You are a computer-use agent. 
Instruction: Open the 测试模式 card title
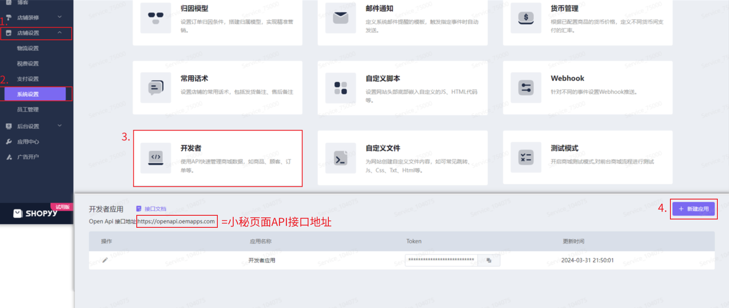click(564, 148)
